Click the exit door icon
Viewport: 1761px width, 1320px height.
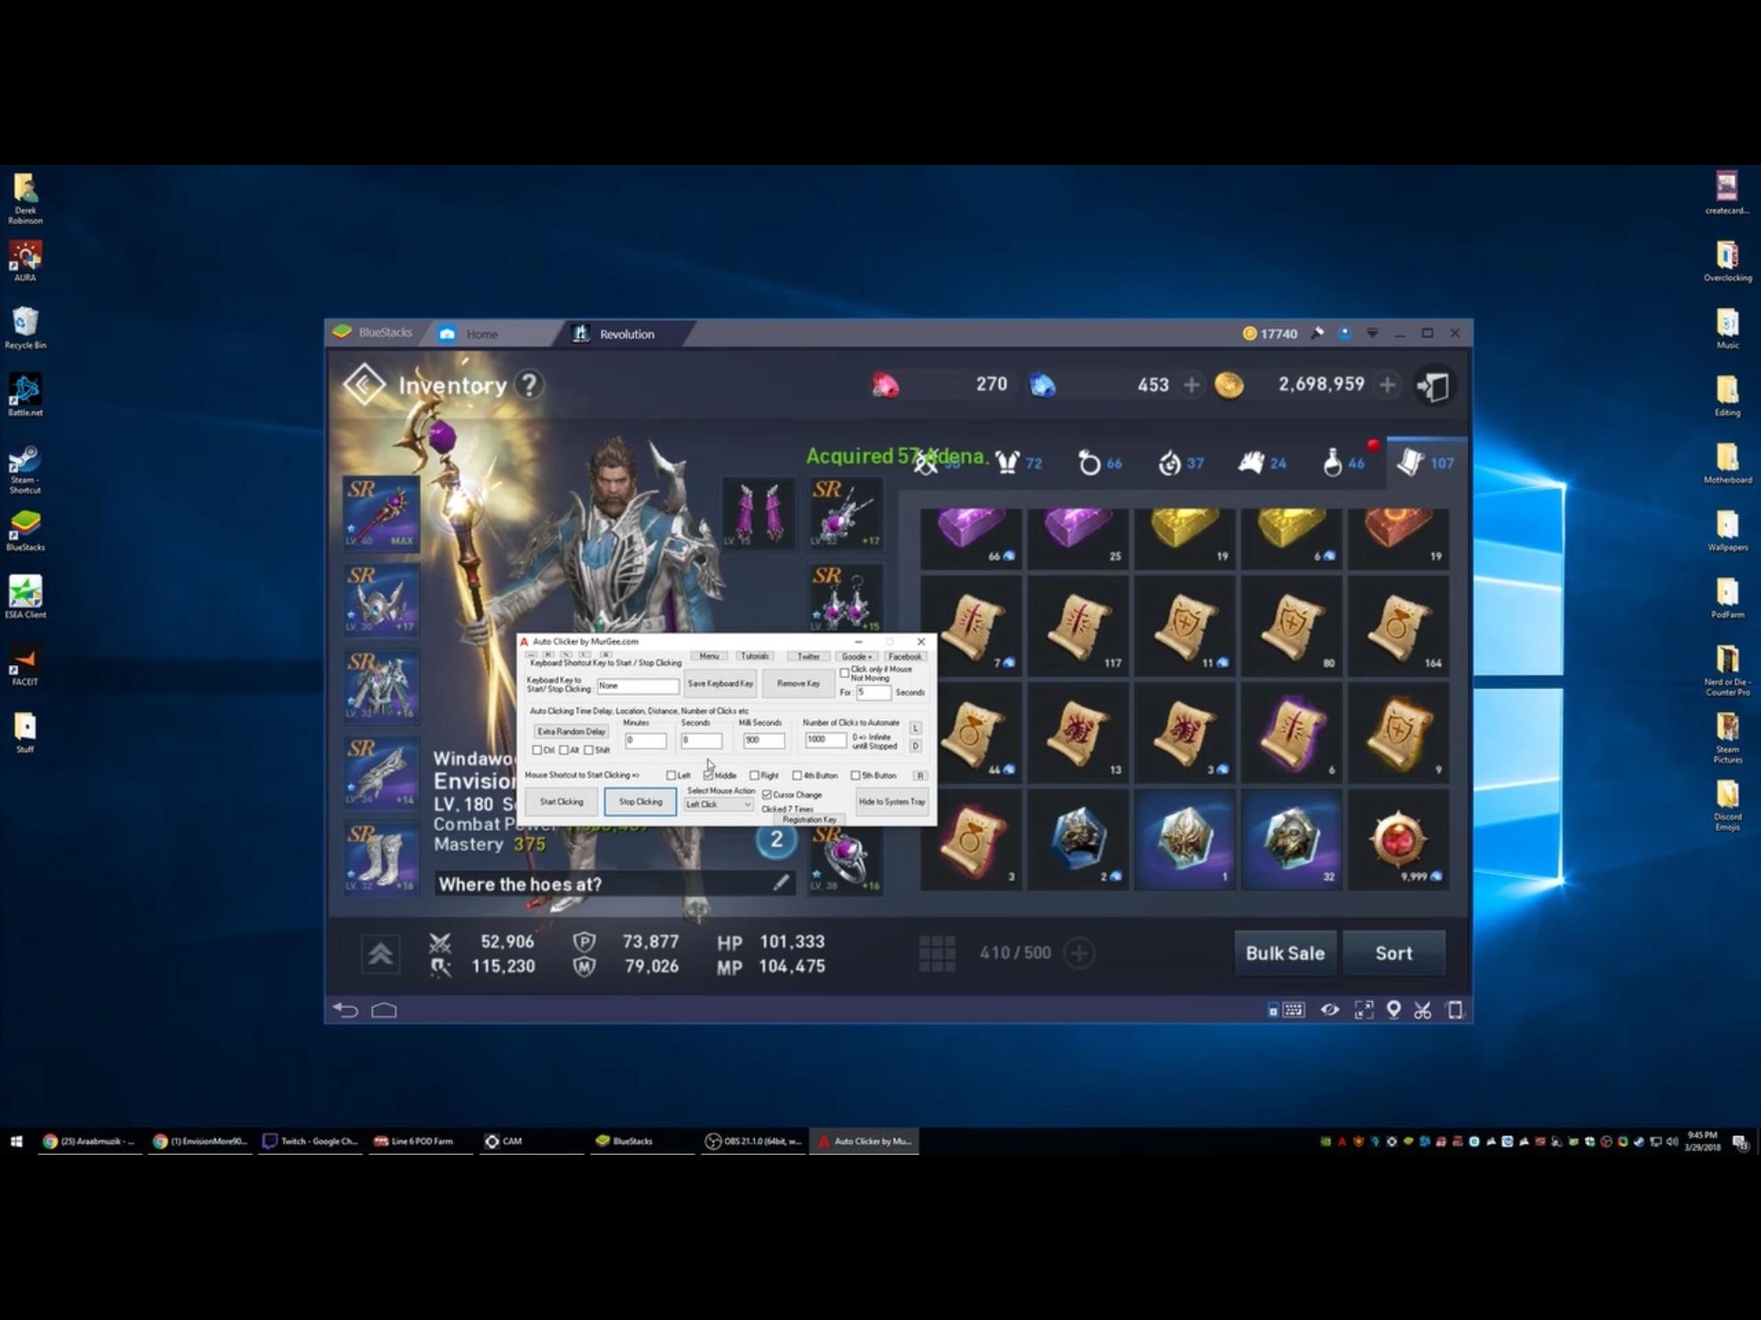click(1433, 386)
